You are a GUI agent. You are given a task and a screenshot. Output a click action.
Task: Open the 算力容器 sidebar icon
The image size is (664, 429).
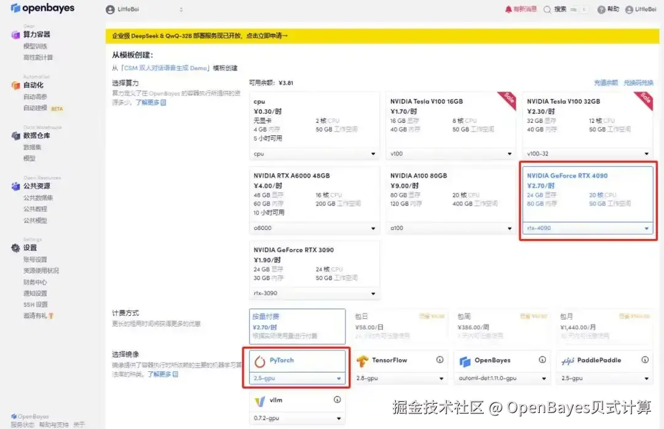point(15,35)
